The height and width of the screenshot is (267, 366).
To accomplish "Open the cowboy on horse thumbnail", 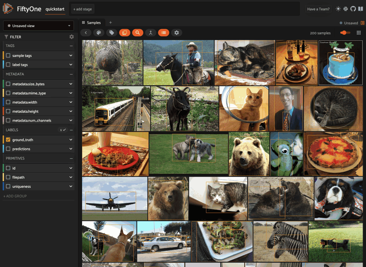I will pyautogui.click(x=179, y=62).
